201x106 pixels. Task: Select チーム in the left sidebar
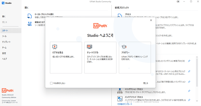(x=4, y=47)
